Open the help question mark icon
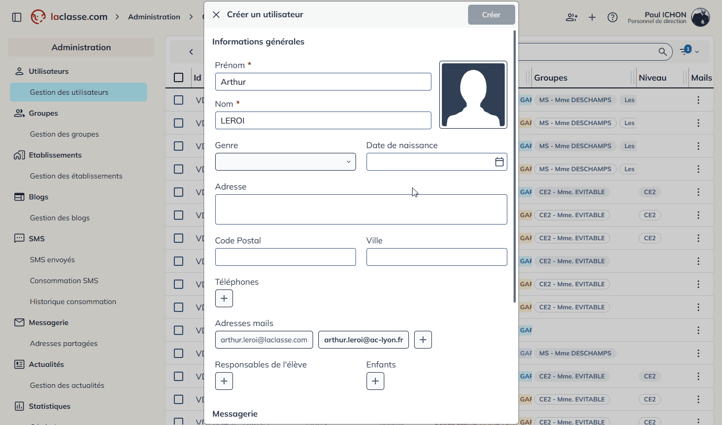The height and width of the screenshot is (425, 722). click(x=612, y=17)
